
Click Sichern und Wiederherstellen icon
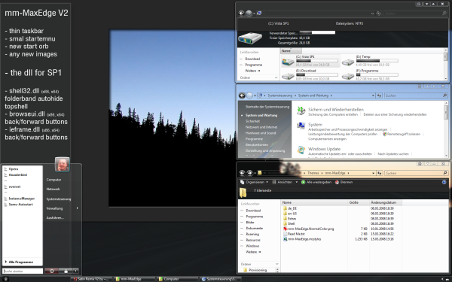(x=301, y=111)
